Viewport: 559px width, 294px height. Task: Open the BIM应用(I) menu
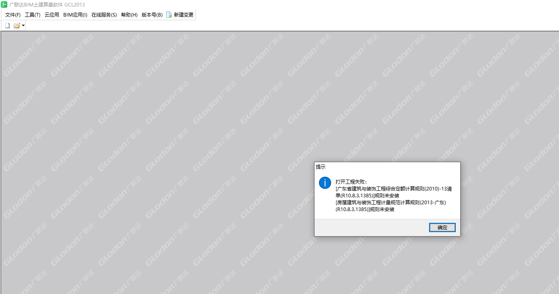click(75, 15)
